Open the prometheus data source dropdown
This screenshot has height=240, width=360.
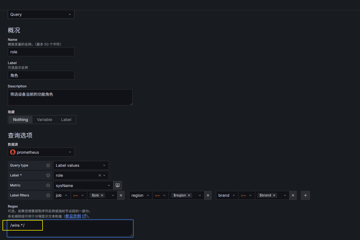click(41, 152)
